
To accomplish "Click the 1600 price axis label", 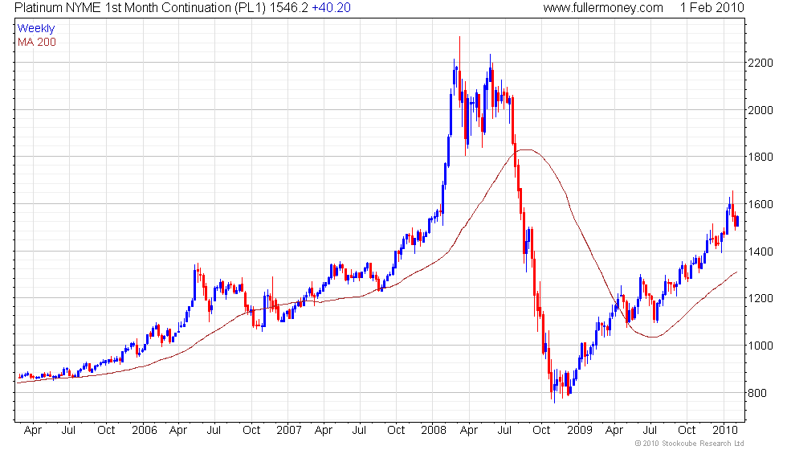I will point(760,204).
